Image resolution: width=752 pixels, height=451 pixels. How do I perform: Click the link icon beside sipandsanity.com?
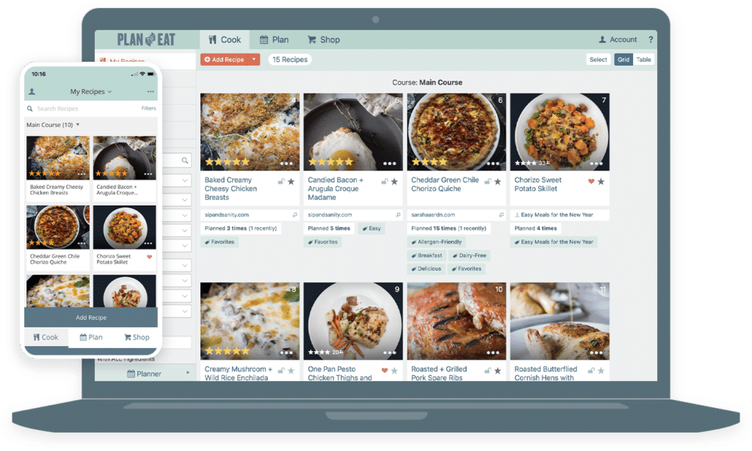coord(294,214)
